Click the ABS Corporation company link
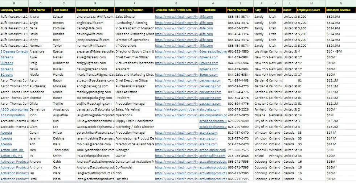This screenshot has width=356, height=183. click(13, 115)
